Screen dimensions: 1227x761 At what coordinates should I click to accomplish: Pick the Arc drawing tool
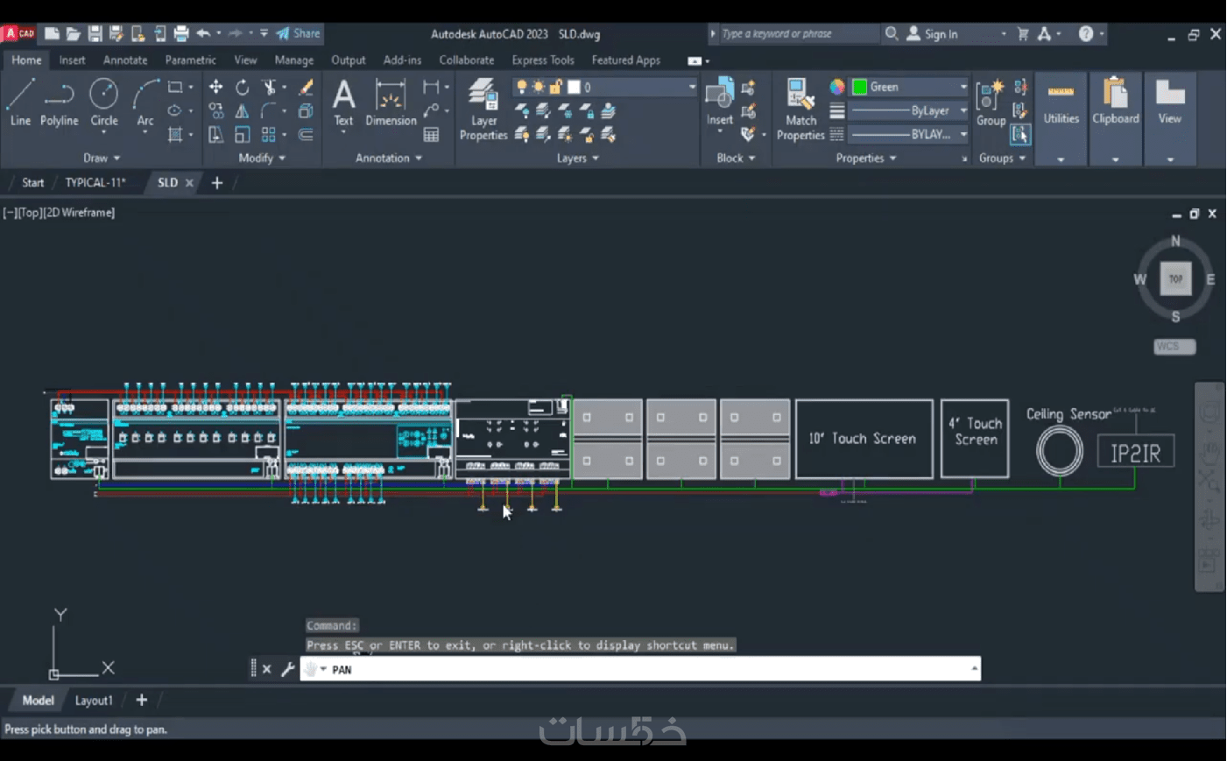pyautogui.click(x=145, y=102)
